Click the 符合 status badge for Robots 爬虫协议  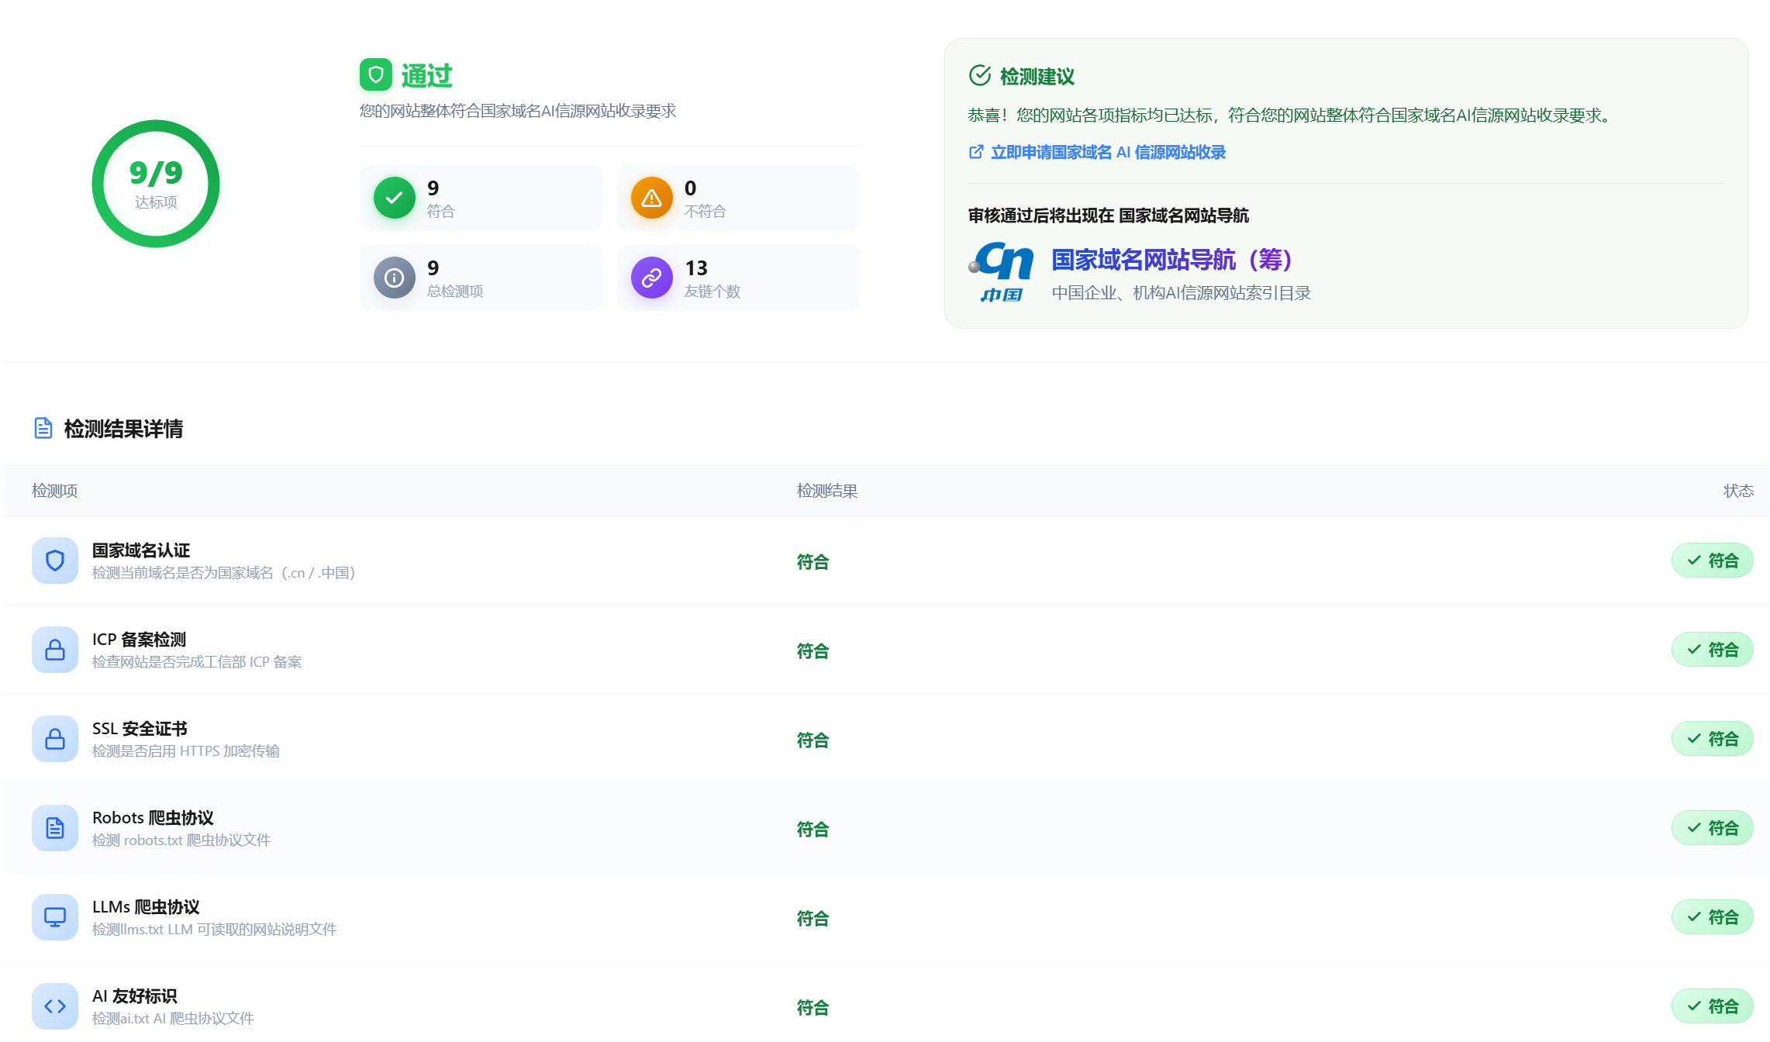click(1712, 828)
